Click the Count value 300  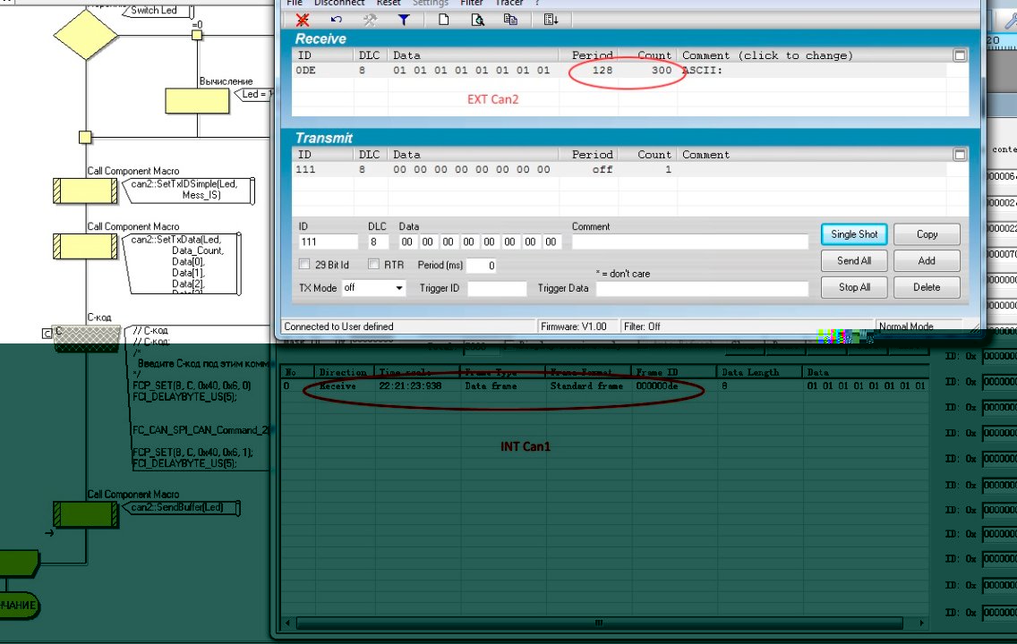(x=662, y=70)
